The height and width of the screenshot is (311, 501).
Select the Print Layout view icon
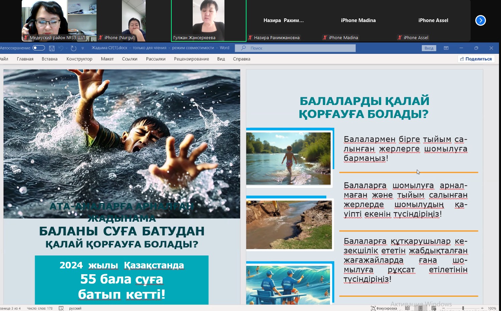pos(421,308)
